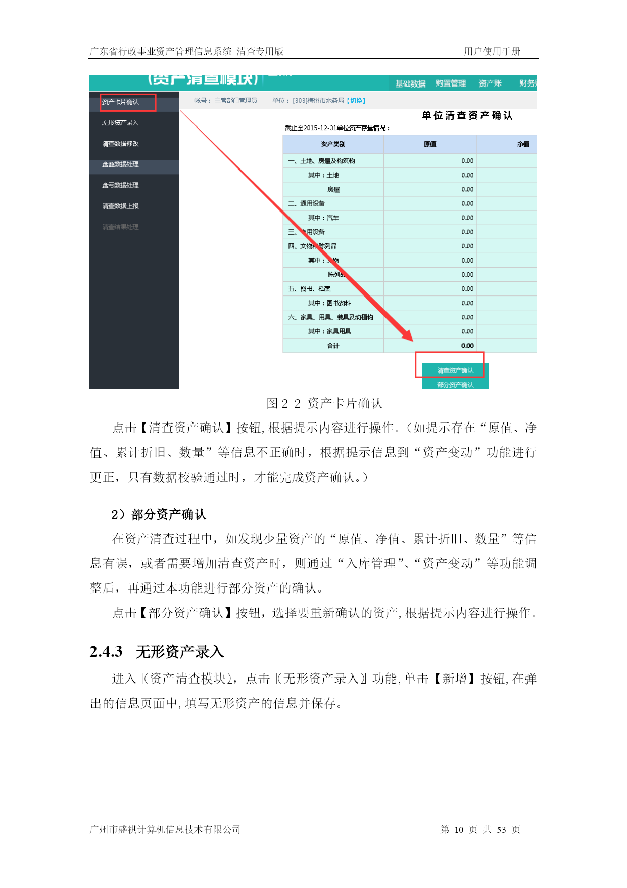Choose 盘亏数据处理 from the sidebar
Screen dimensions: 627x888
120,185
